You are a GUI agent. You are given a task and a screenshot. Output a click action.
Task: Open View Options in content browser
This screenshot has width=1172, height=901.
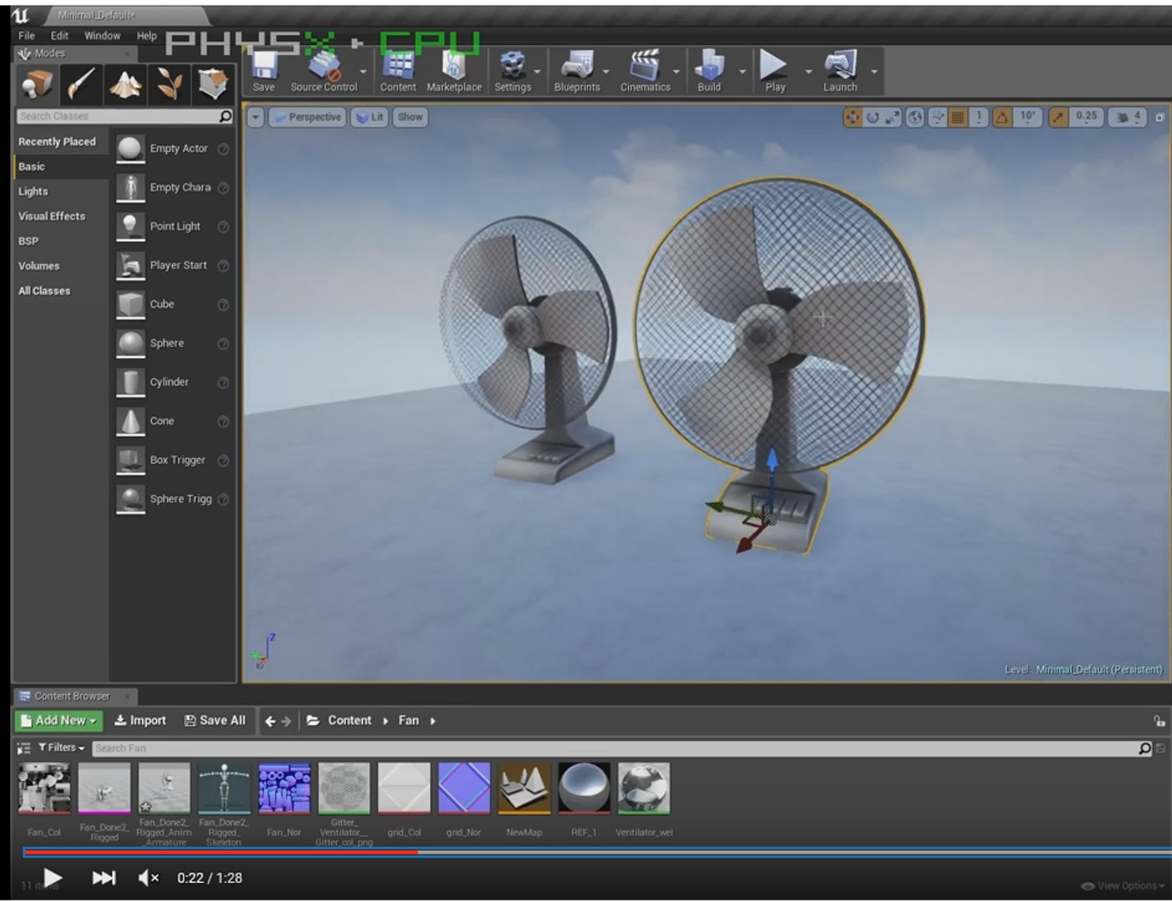point(1123,886)
